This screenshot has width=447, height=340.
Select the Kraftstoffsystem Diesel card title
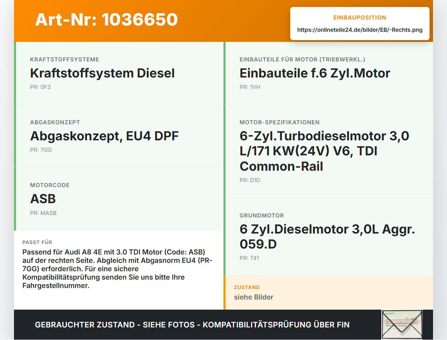point(102,73)
